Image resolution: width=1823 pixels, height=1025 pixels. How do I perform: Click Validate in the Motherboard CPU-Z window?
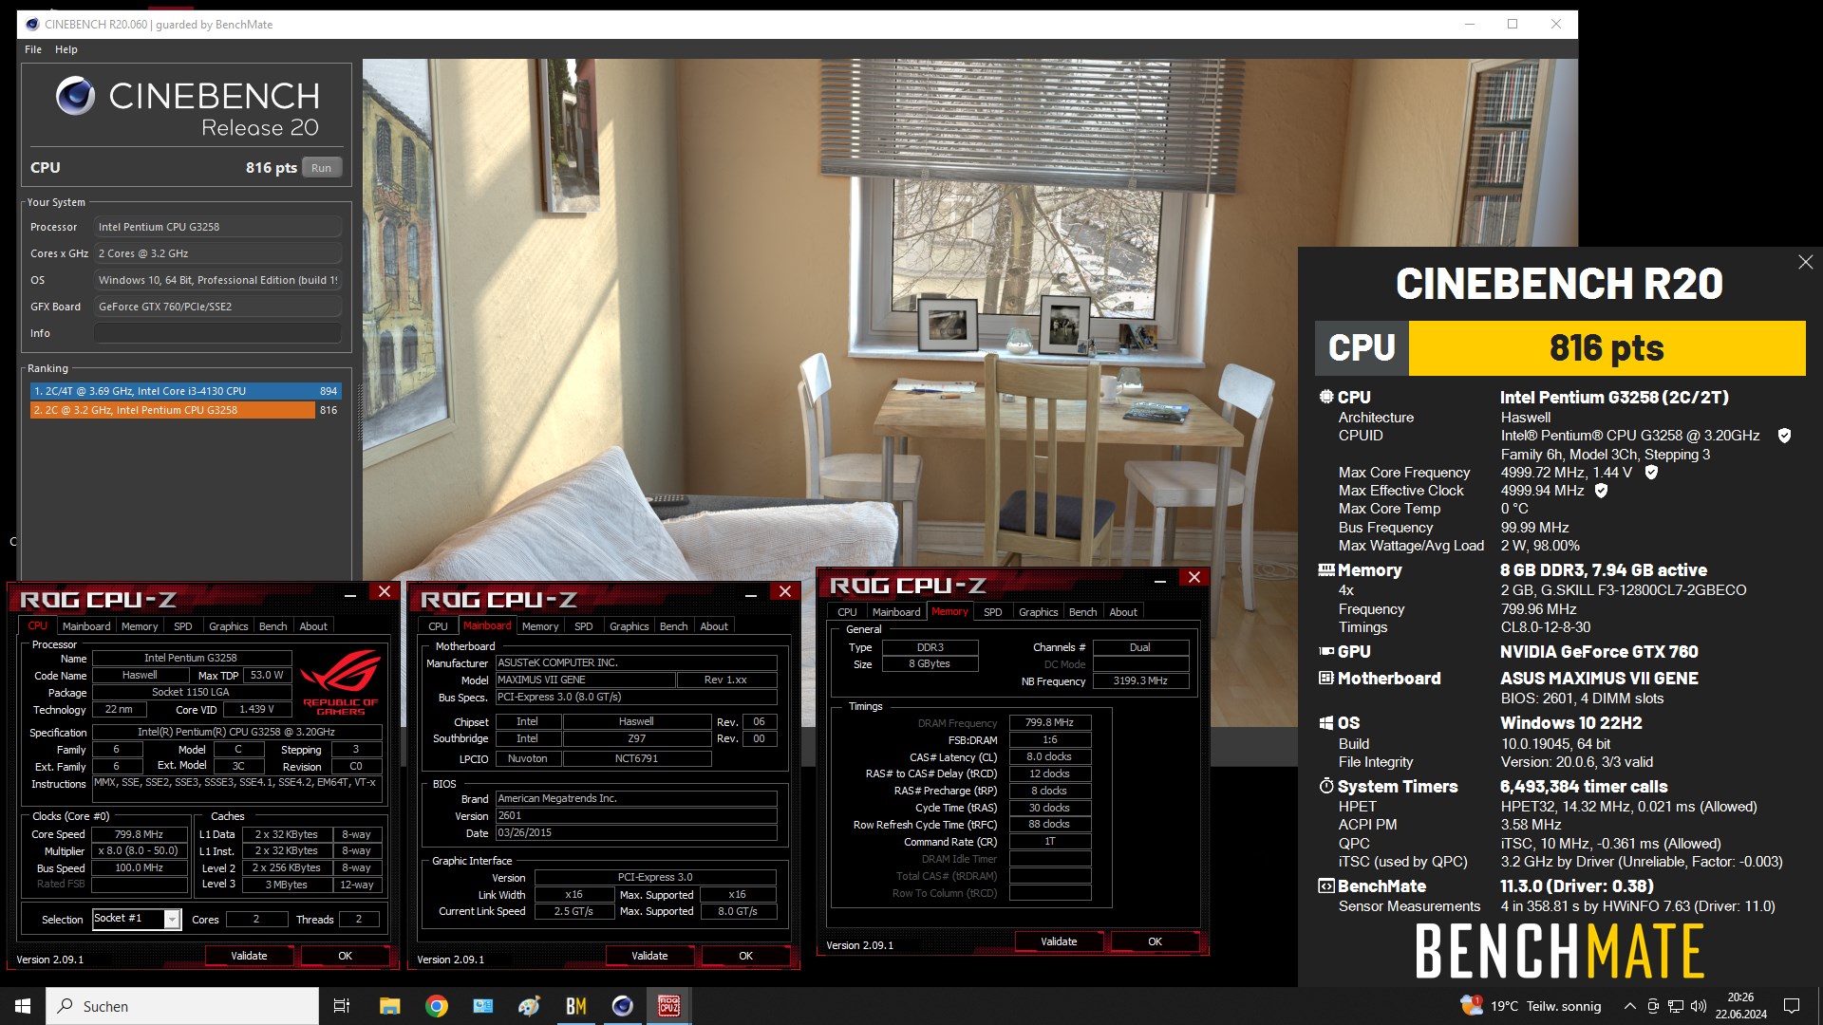click(649, 956)
